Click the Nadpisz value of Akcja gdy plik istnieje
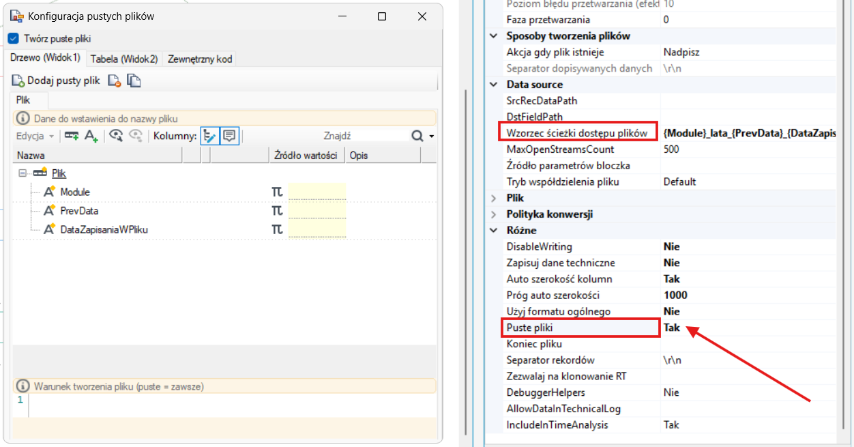854x447 pixels. 681,52
